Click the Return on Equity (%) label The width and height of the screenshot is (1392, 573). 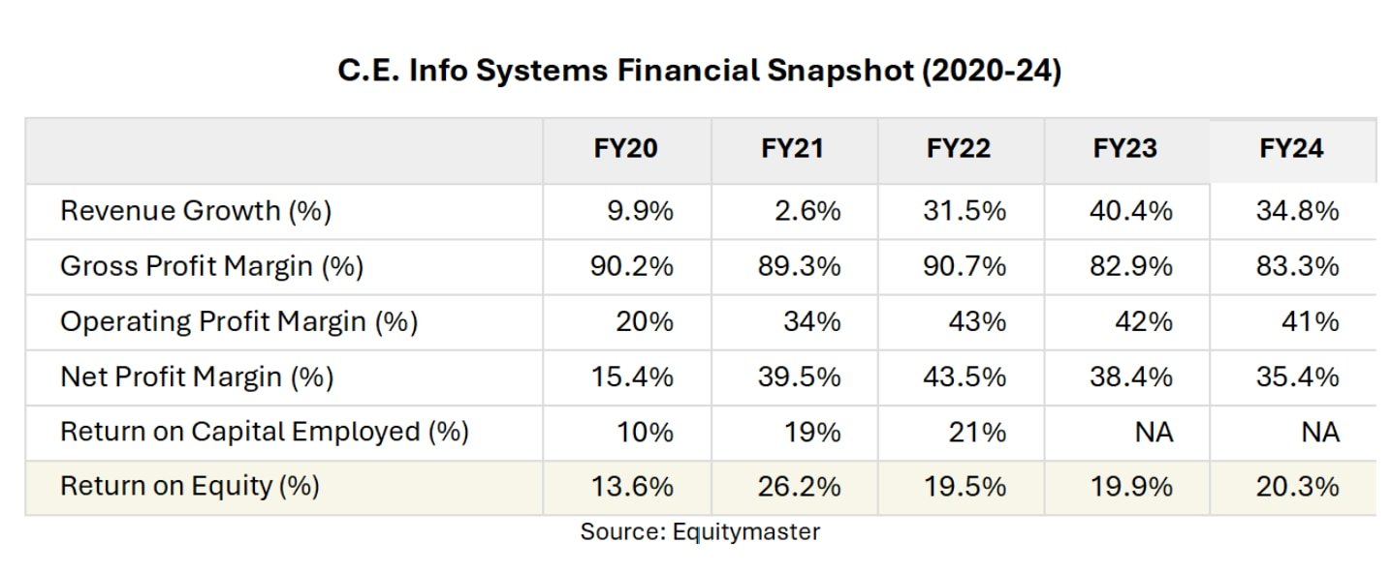tap(190, 486)
